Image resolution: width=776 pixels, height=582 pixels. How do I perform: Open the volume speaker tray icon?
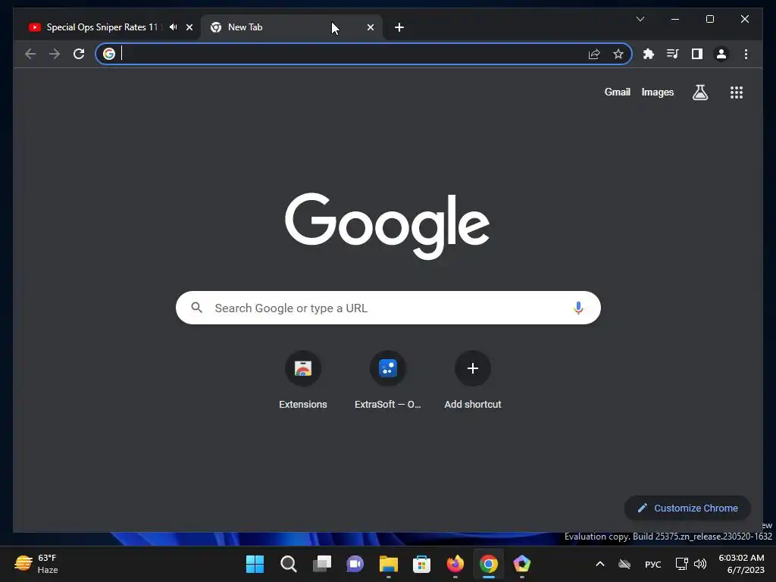click(x=700, y=564)
